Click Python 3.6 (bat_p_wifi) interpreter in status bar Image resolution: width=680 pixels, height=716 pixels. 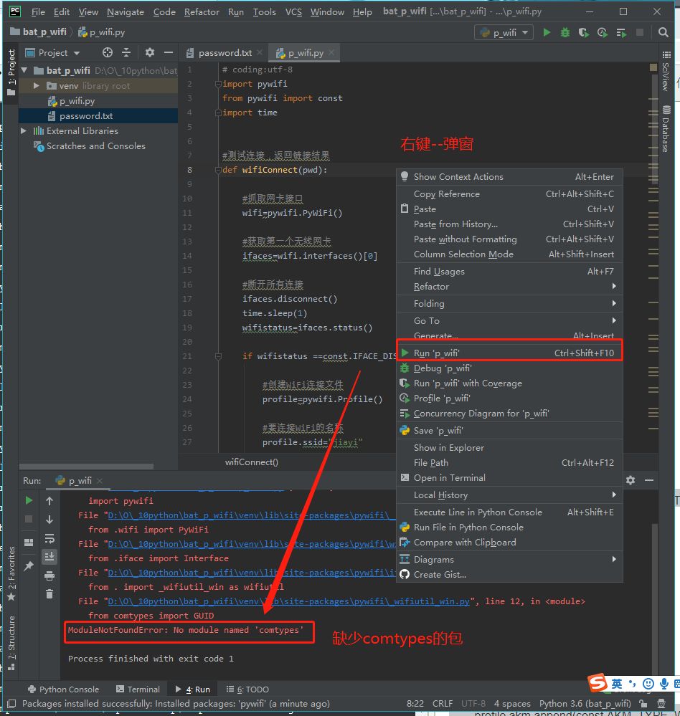pos(585,703)
